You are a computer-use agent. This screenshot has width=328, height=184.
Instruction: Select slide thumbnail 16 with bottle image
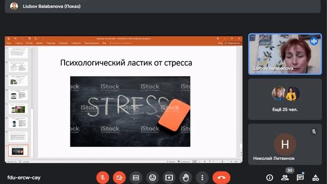point(18,123)
